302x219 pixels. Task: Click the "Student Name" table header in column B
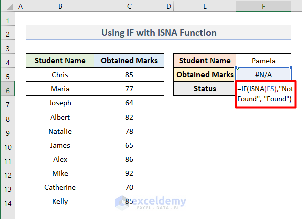pyautogui.click(x=60, y=61)
